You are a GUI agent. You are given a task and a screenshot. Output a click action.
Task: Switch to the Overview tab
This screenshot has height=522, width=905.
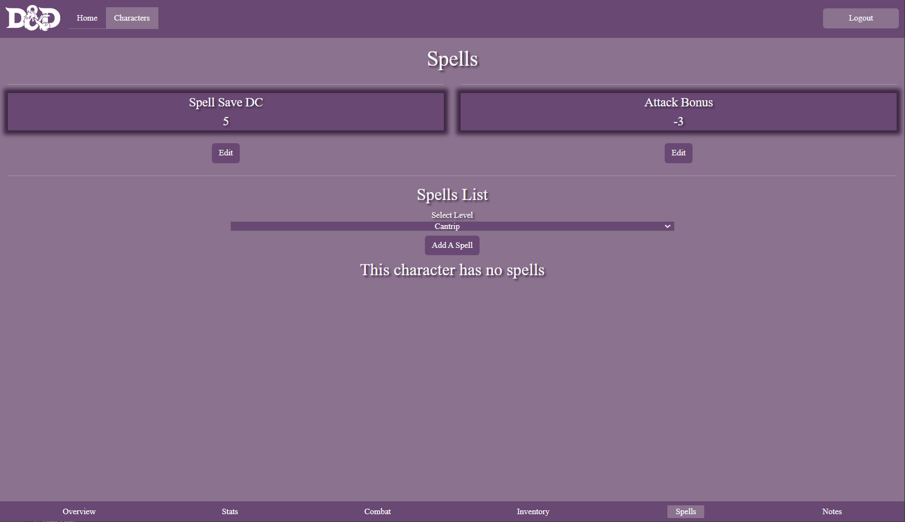(79, 511)
